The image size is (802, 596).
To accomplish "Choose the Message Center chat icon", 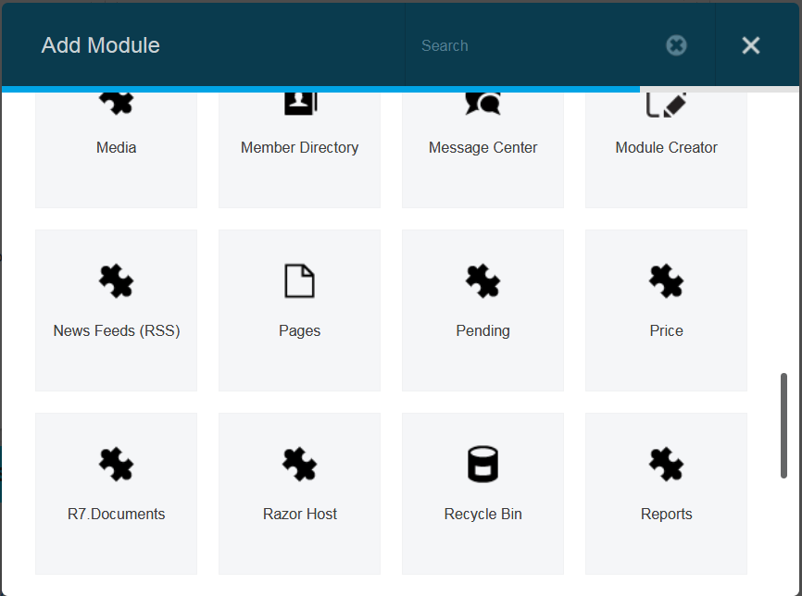I will [x=482, y=105].
